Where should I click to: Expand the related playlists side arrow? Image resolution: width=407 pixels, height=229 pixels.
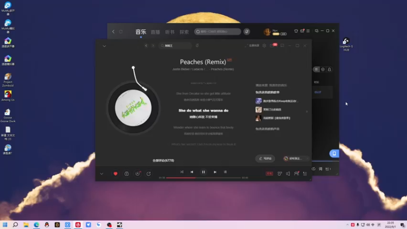pos(307,111)
